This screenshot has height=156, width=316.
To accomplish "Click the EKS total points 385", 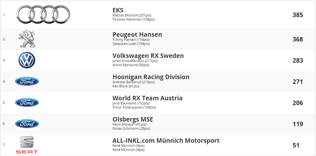I will click(298, 15).
